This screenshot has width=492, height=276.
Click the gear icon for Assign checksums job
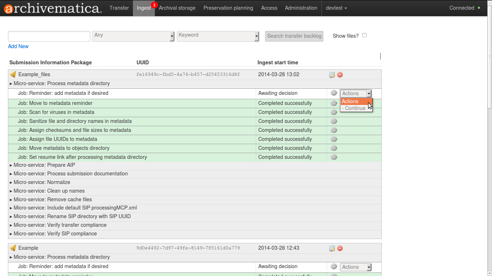[334, 130]
